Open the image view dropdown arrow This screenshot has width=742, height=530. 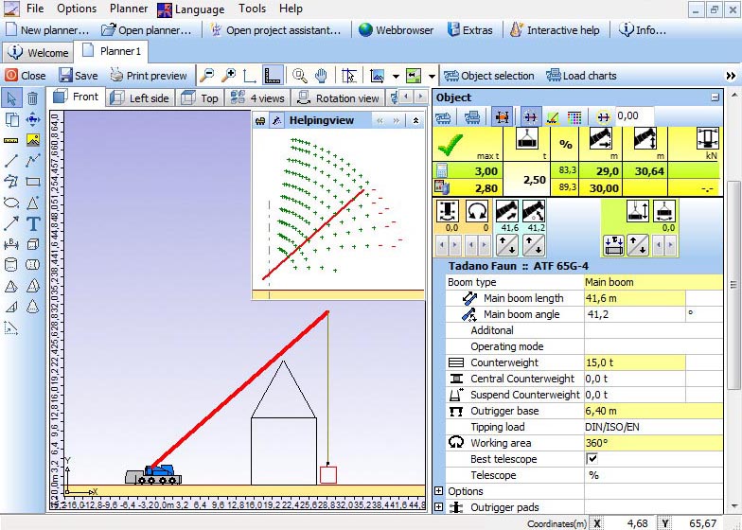click(394, 76)
